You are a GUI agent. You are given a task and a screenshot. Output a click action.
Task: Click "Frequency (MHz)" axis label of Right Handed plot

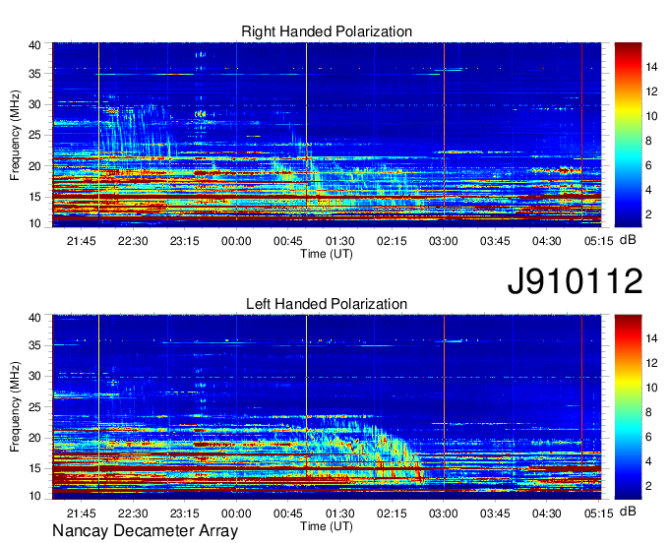pyautogui.click(x=15, y=135)
